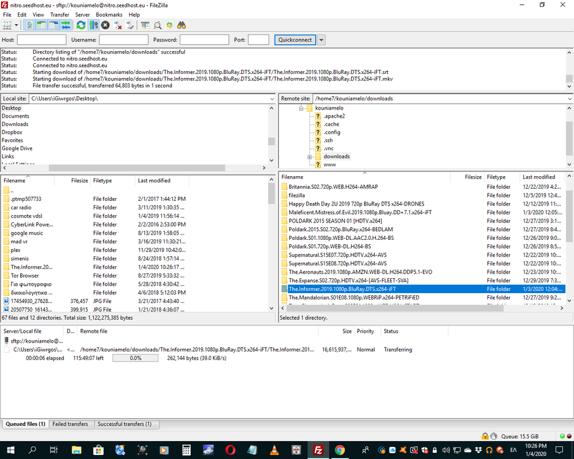
Task: Select the plex local folder
Action: tap(15, 250)
